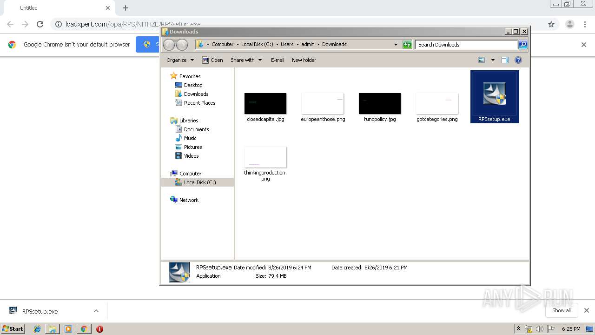Open volume control in system tray
This screenshot has width=595, height=335.
point(539,329)
